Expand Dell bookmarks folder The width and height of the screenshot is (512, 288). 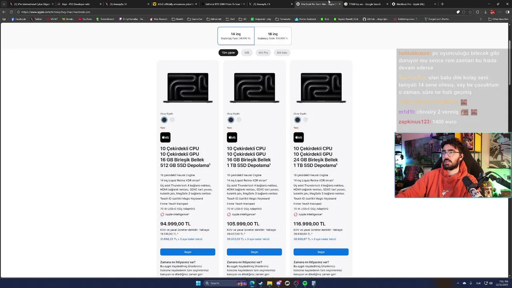point(230,19)
